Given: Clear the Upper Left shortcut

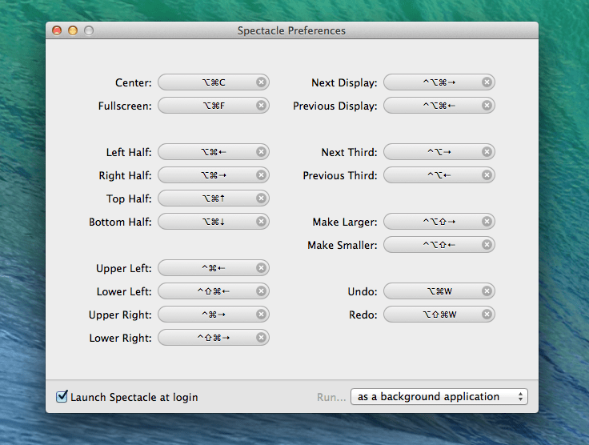Looking at the screenshot, I should (261, 268).
